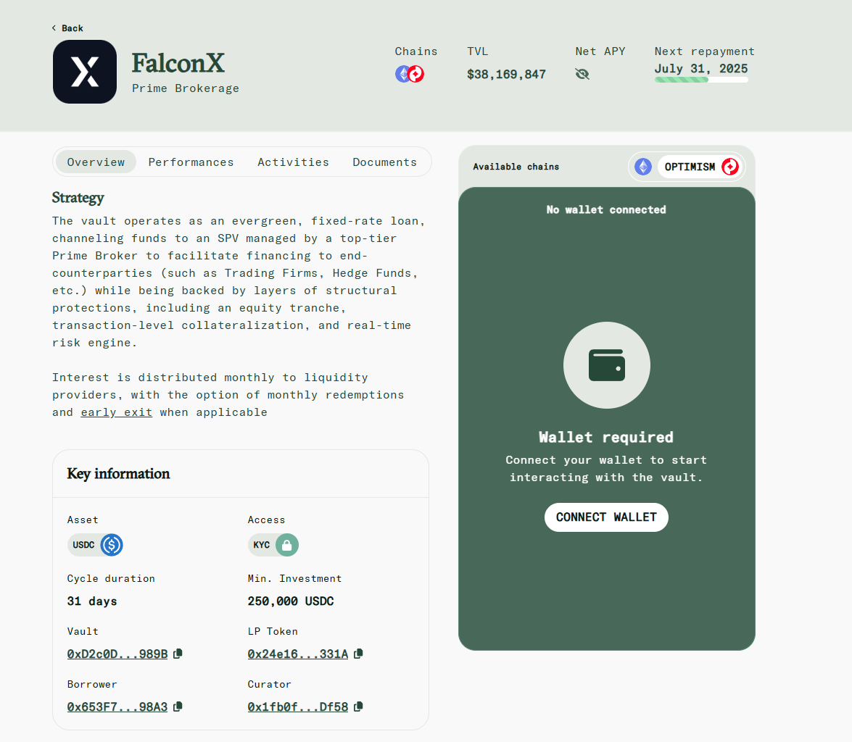This screenshot has height=742, width=852.
Task: Click the Min. Investment label
Action: click(x=294, y=578)
